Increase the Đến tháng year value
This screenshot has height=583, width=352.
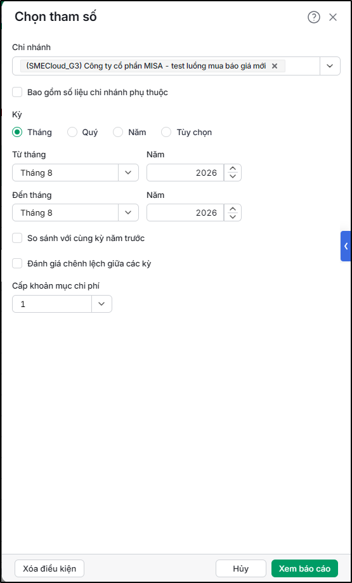tap(233, 209)
